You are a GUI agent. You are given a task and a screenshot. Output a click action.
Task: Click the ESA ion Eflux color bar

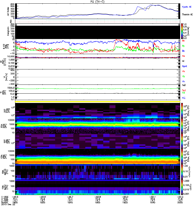point(182,126)
